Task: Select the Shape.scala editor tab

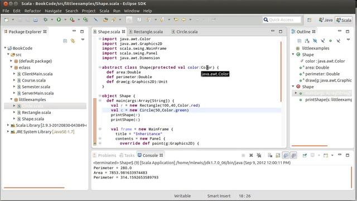Action: pos(109,32)
